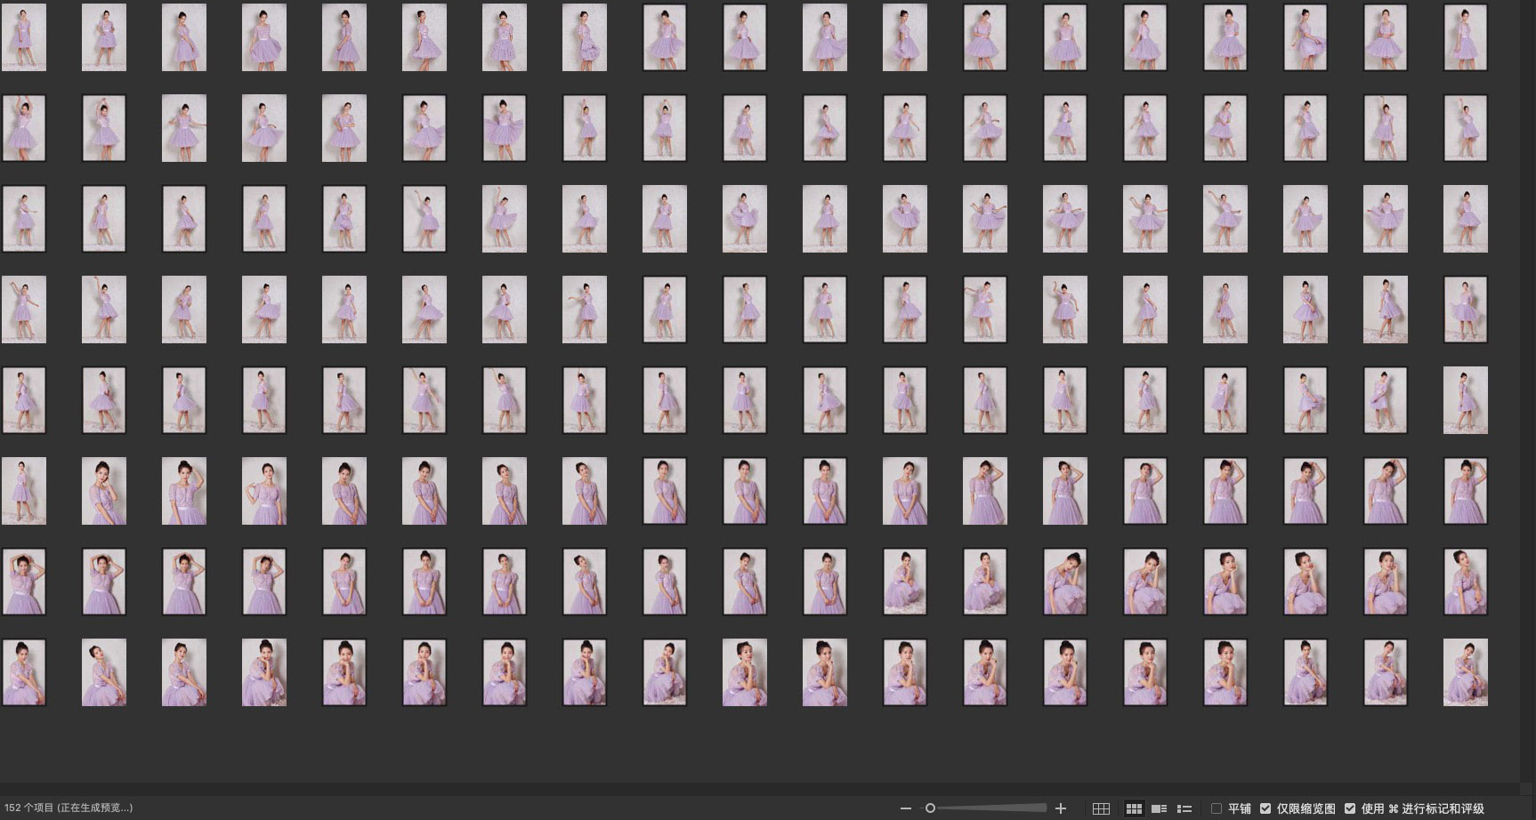The width and height of the screenshot is (1536, 820).
Task: Select the last thumbnail in the fifth row
Action: coord(1465,400)
